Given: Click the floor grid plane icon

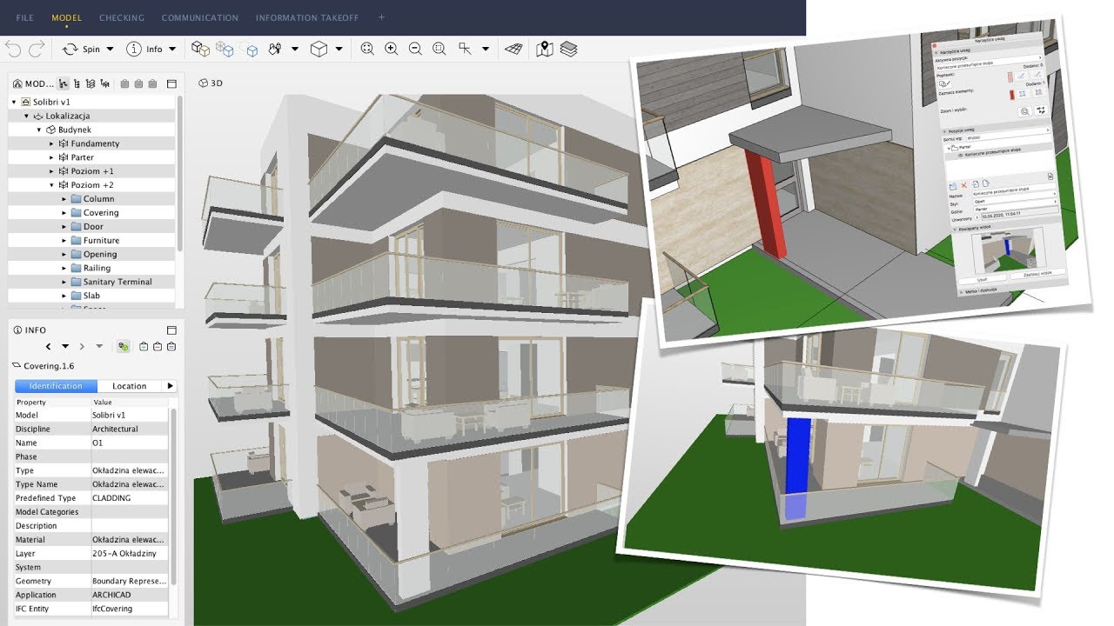Looking at the screenshot, I should 515,50.
